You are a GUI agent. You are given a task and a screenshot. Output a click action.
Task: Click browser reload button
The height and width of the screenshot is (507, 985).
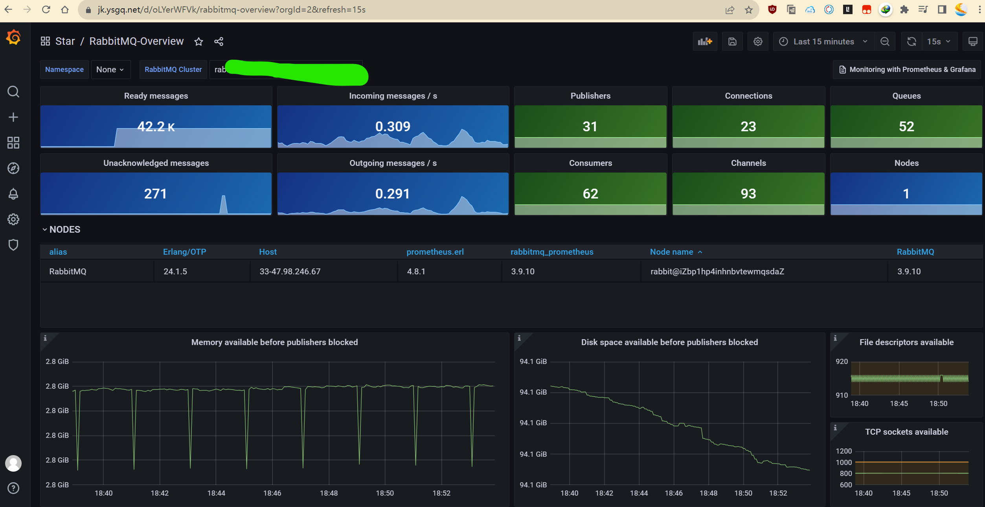point(46,9)
